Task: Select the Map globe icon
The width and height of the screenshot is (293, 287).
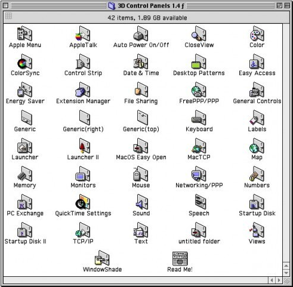Action: [x=257, y=146]
